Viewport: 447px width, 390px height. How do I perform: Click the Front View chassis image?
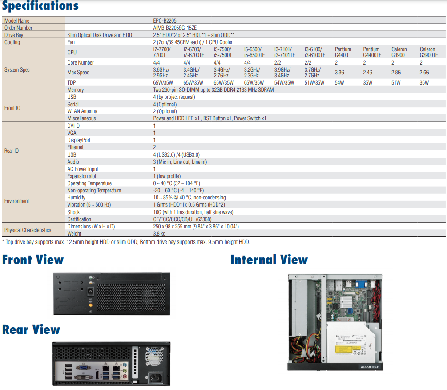pos(112,294)
